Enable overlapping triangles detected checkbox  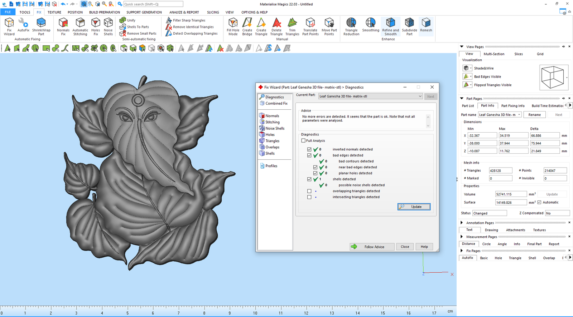click(309, 191)
